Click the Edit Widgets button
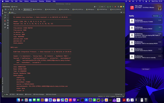The height and width of the screenshot is (103, 164). click(x=146, y=69)
